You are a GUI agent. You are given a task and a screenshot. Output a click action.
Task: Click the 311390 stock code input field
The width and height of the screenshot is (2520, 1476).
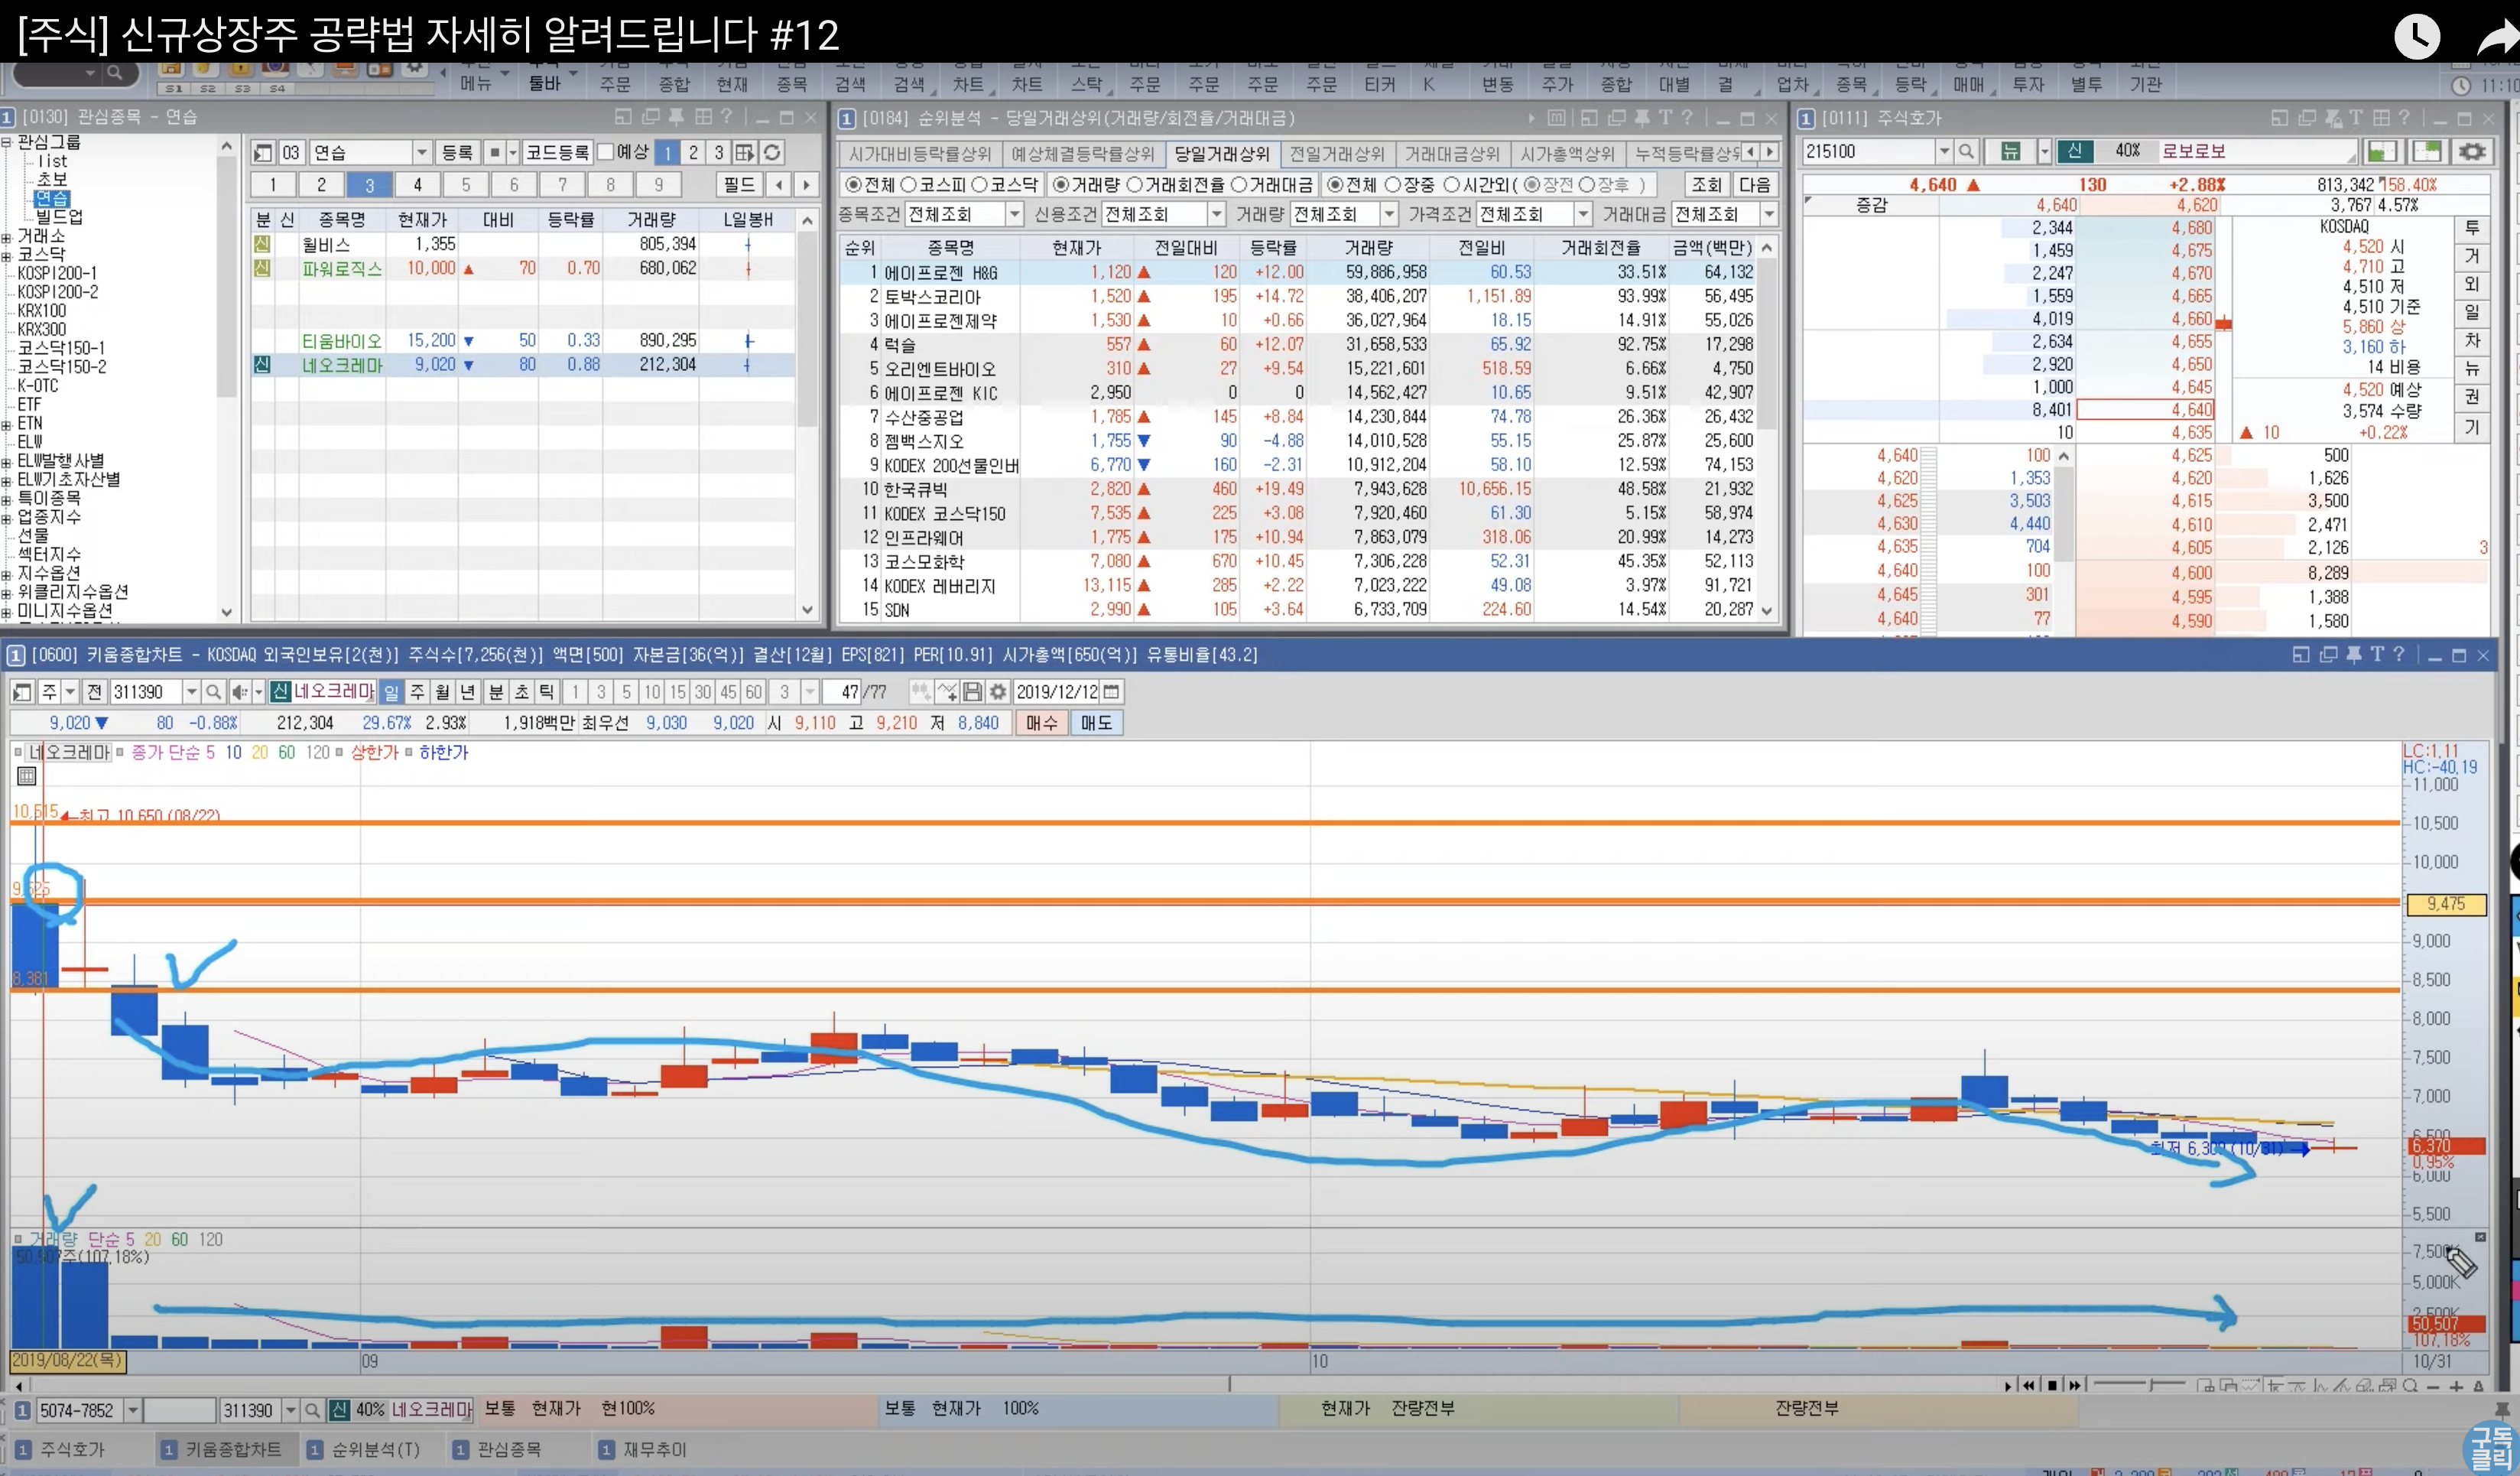144,692
